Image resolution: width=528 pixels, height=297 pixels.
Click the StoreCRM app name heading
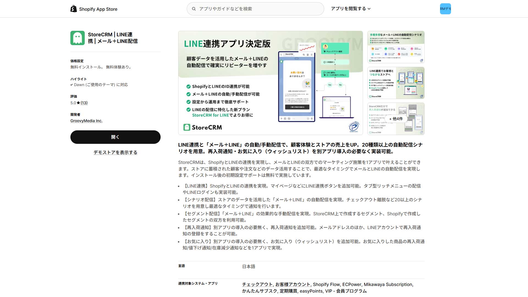pyautogui.click(x=113, y=38)
